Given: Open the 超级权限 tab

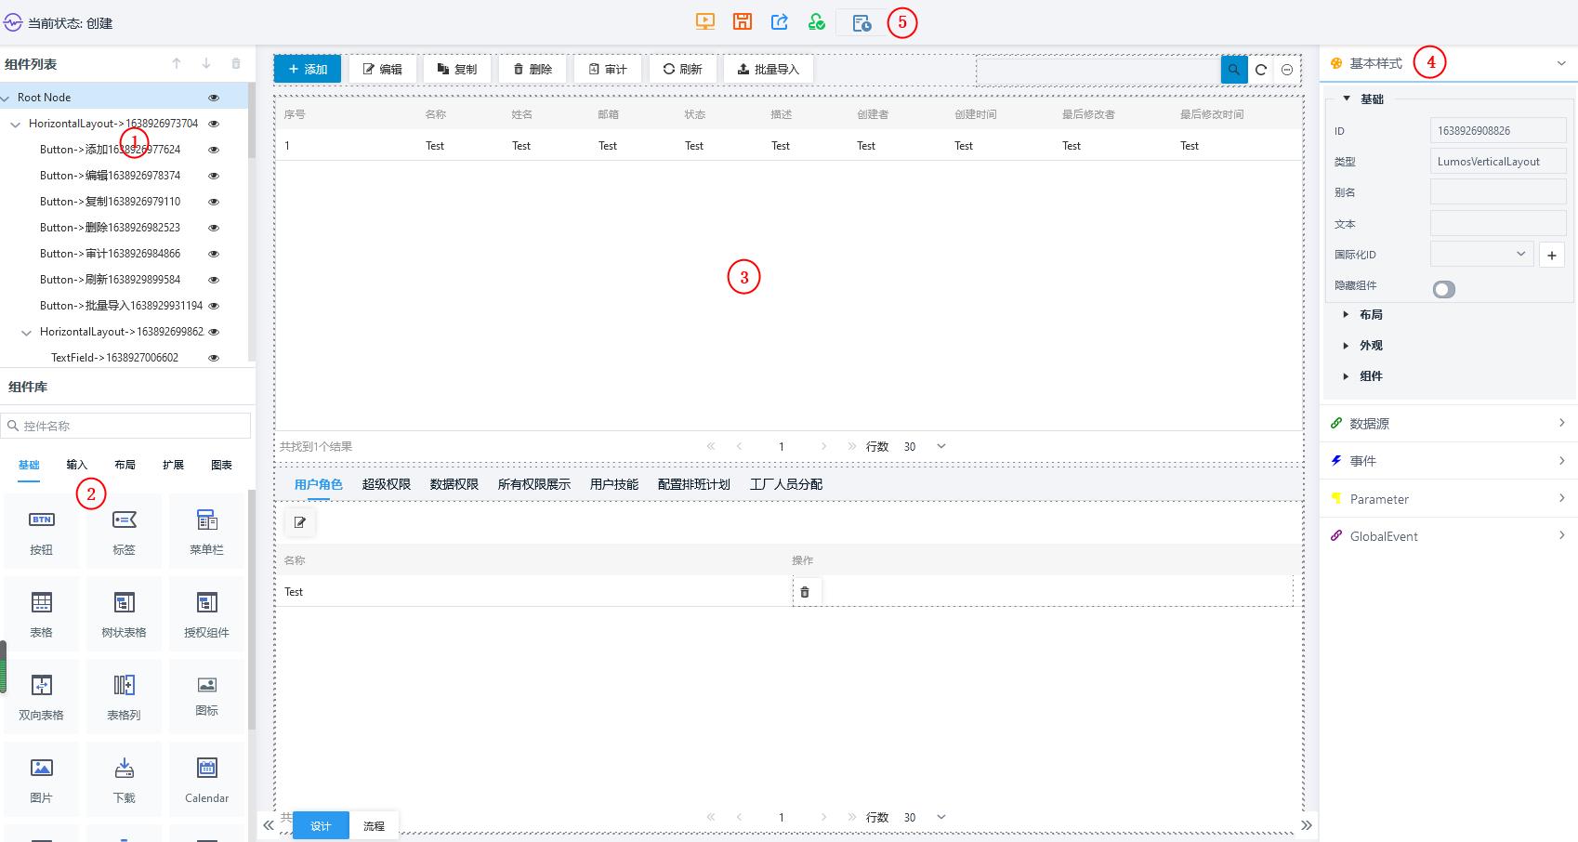Looking at the screenshot, I should 387,484.
